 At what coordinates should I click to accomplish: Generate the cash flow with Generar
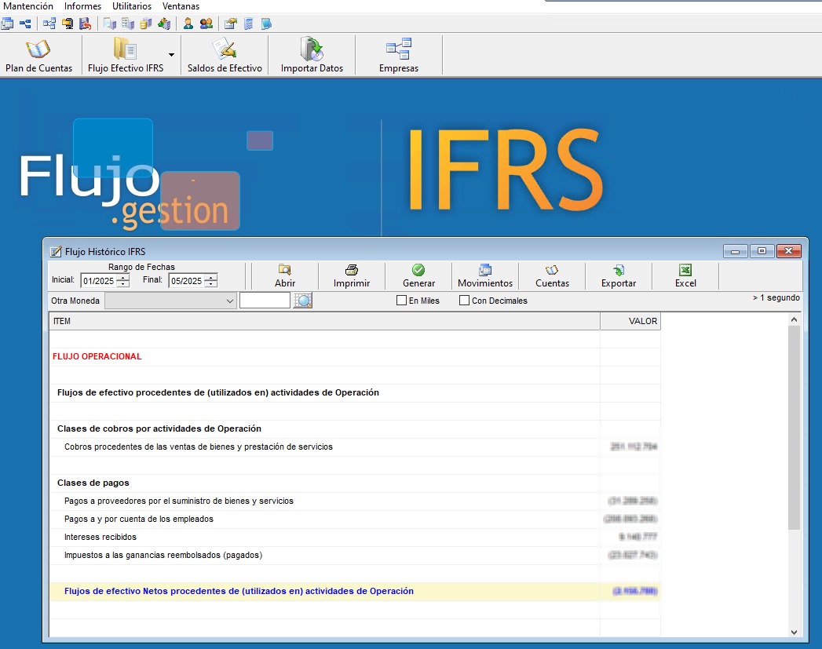pyautogui.click(x=418, y=276)
